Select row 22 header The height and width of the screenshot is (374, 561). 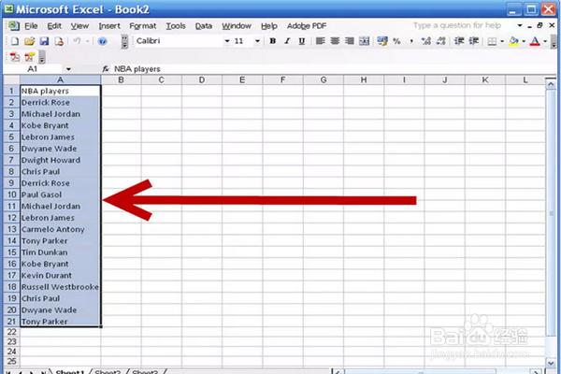point(11,332)
